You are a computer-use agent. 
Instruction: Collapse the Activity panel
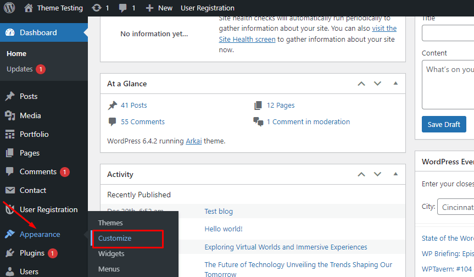[x=395, y=174]
